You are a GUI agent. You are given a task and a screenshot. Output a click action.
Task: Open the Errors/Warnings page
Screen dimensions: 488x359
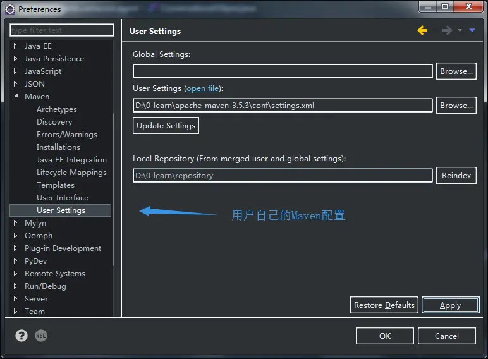(67, 135)
